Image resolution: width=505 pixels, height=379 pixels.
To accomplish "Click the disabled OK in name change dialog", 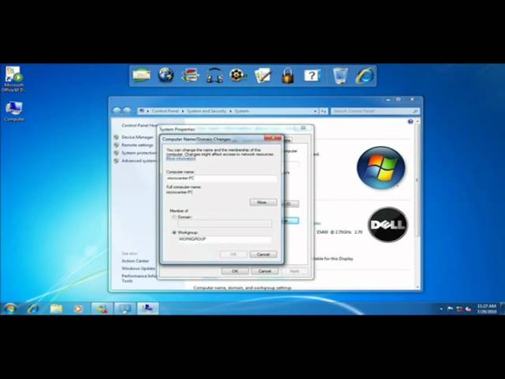I will click(234, 254).
